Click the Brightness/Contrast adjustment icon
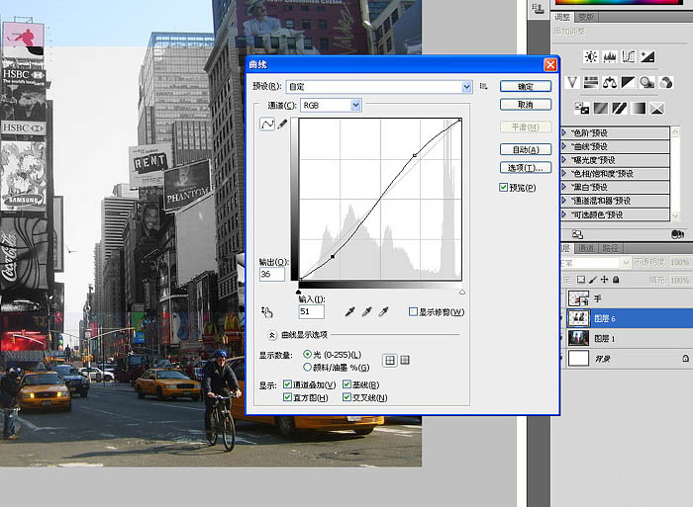The image size is (693, 507). [x=590, y=56]
